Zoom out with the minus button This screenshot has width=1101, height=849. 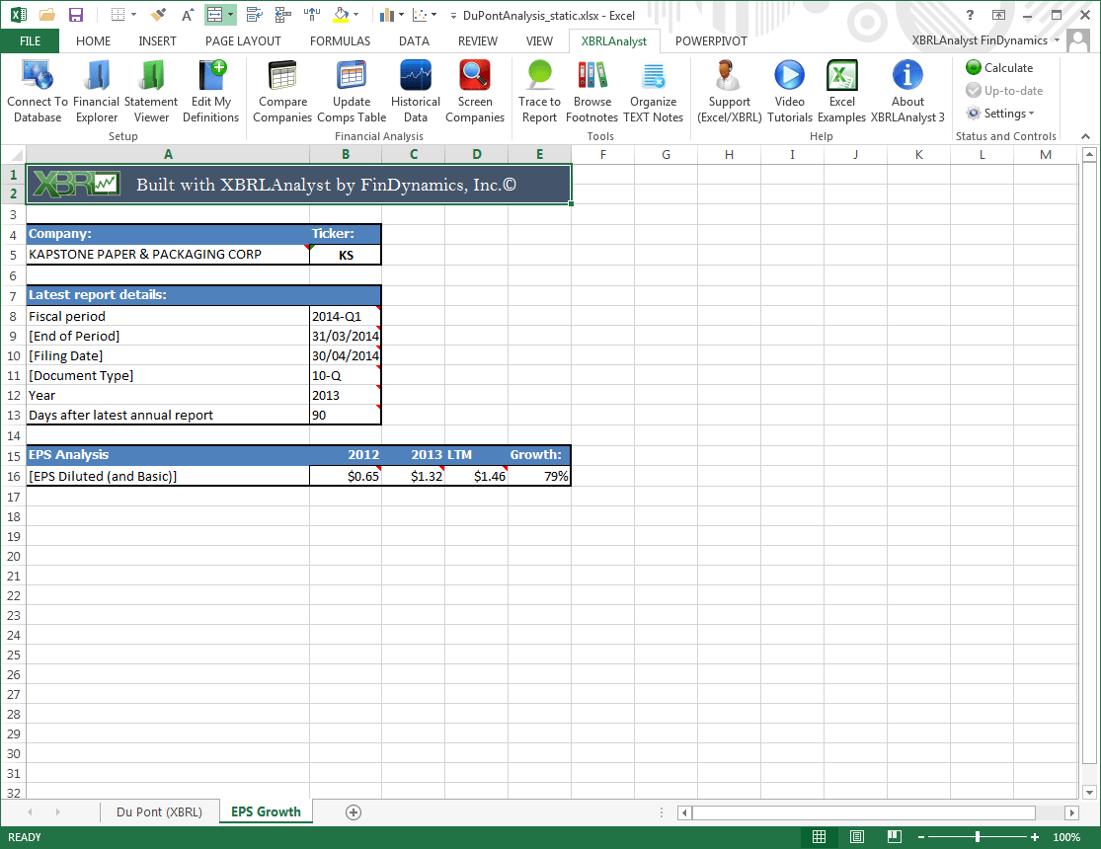(x=921, y=836)
